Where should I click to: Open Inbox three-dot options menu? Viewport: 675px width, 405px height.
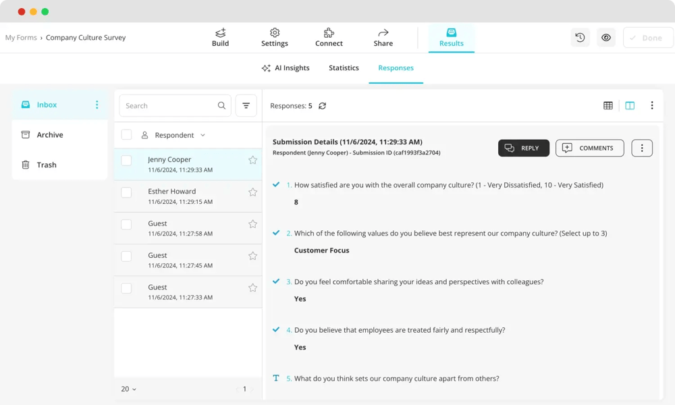tap(97, 105)
